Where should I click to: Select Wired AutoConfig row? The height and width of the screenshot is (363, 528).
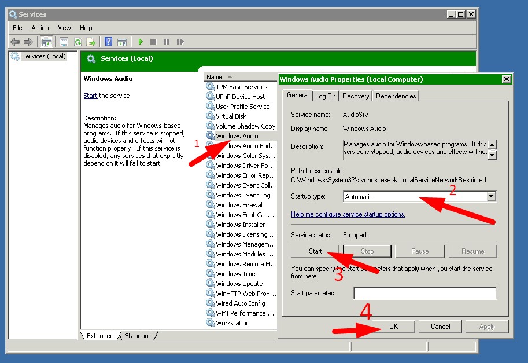[241, 303]
